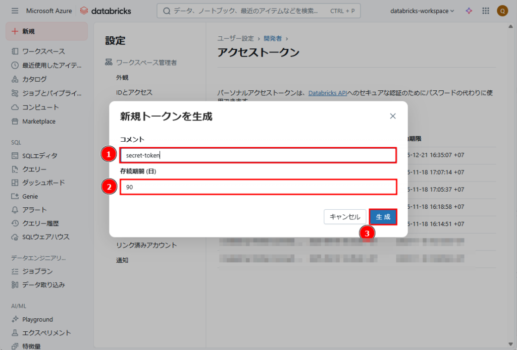Click the コメント input field
The width and height of the screenshot is (517, 350).
[x=257, y=155]
